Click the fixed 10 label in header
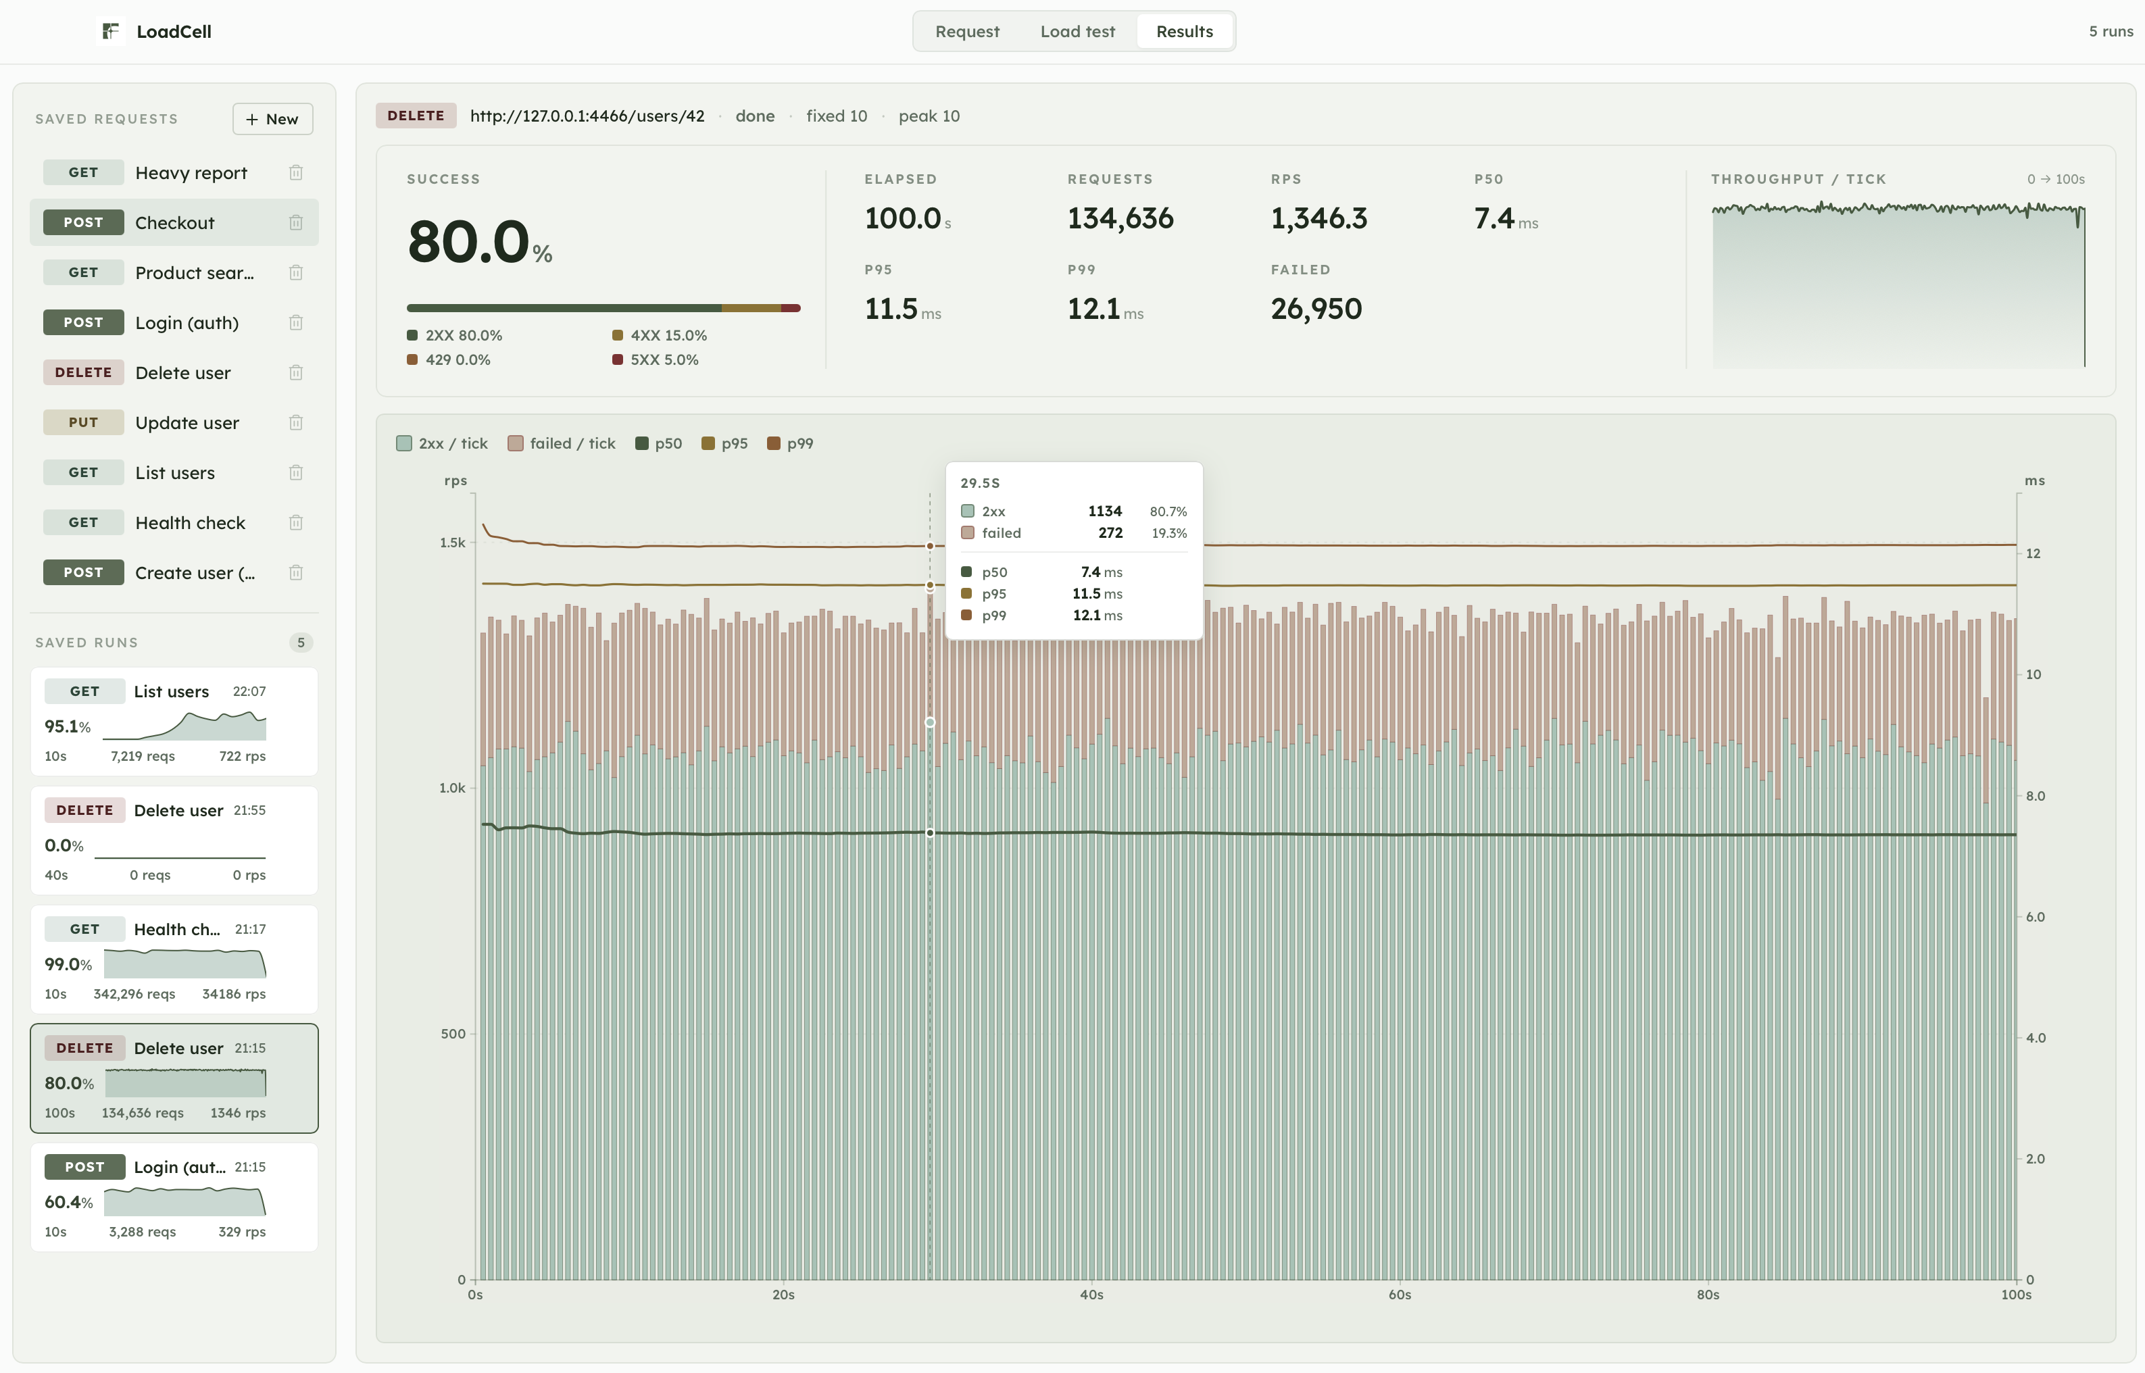This screenshot has width=2145, height=1373. (x=836, y=116)
